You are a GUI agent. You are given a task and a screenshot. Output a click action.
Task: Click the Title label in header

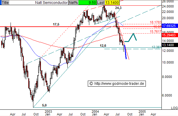click(5, 2)
